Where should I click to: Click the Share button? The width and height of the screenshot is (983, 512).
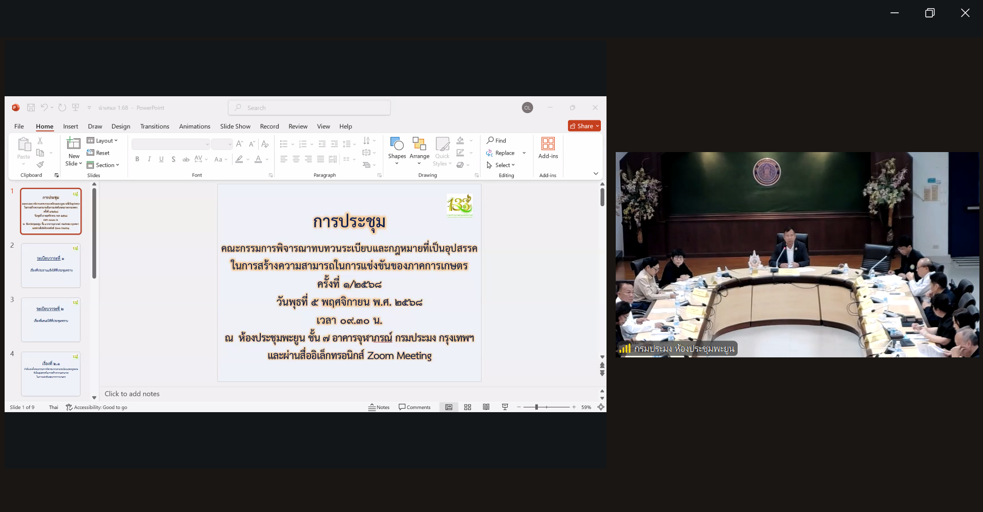(x=584, y=126)
